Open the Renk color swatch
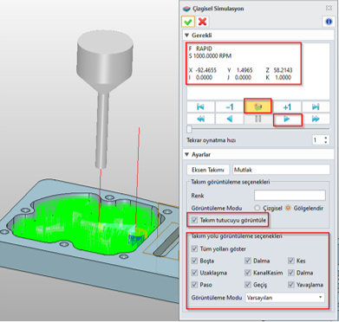 click(290, 196)
